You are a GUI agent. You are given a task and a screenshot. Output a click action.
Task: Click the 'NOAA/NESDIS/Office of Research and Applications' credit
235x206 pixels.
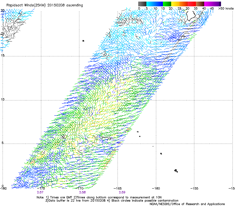[x=187, y=204]
